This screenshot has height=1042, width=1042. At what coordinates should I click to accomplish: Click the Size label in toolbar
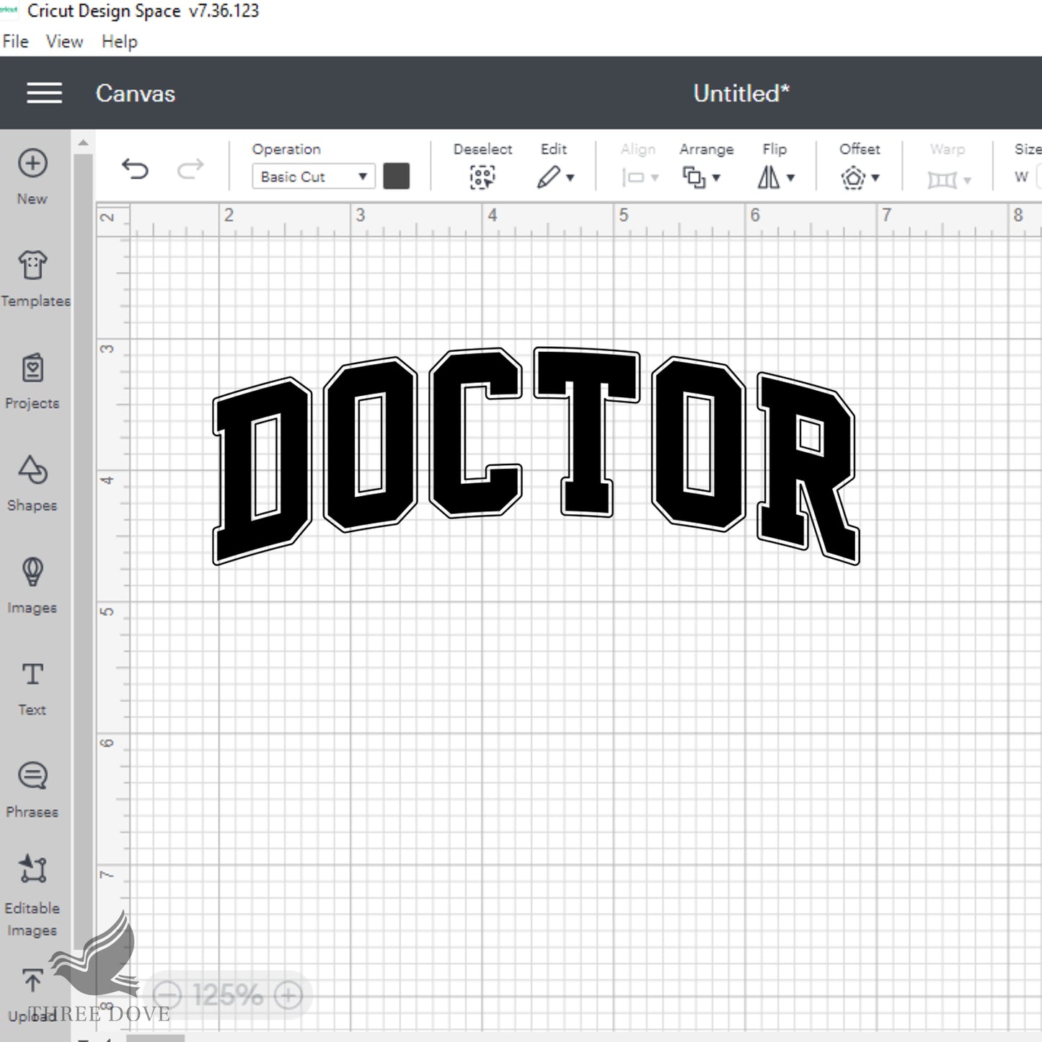click(1028, 149)
